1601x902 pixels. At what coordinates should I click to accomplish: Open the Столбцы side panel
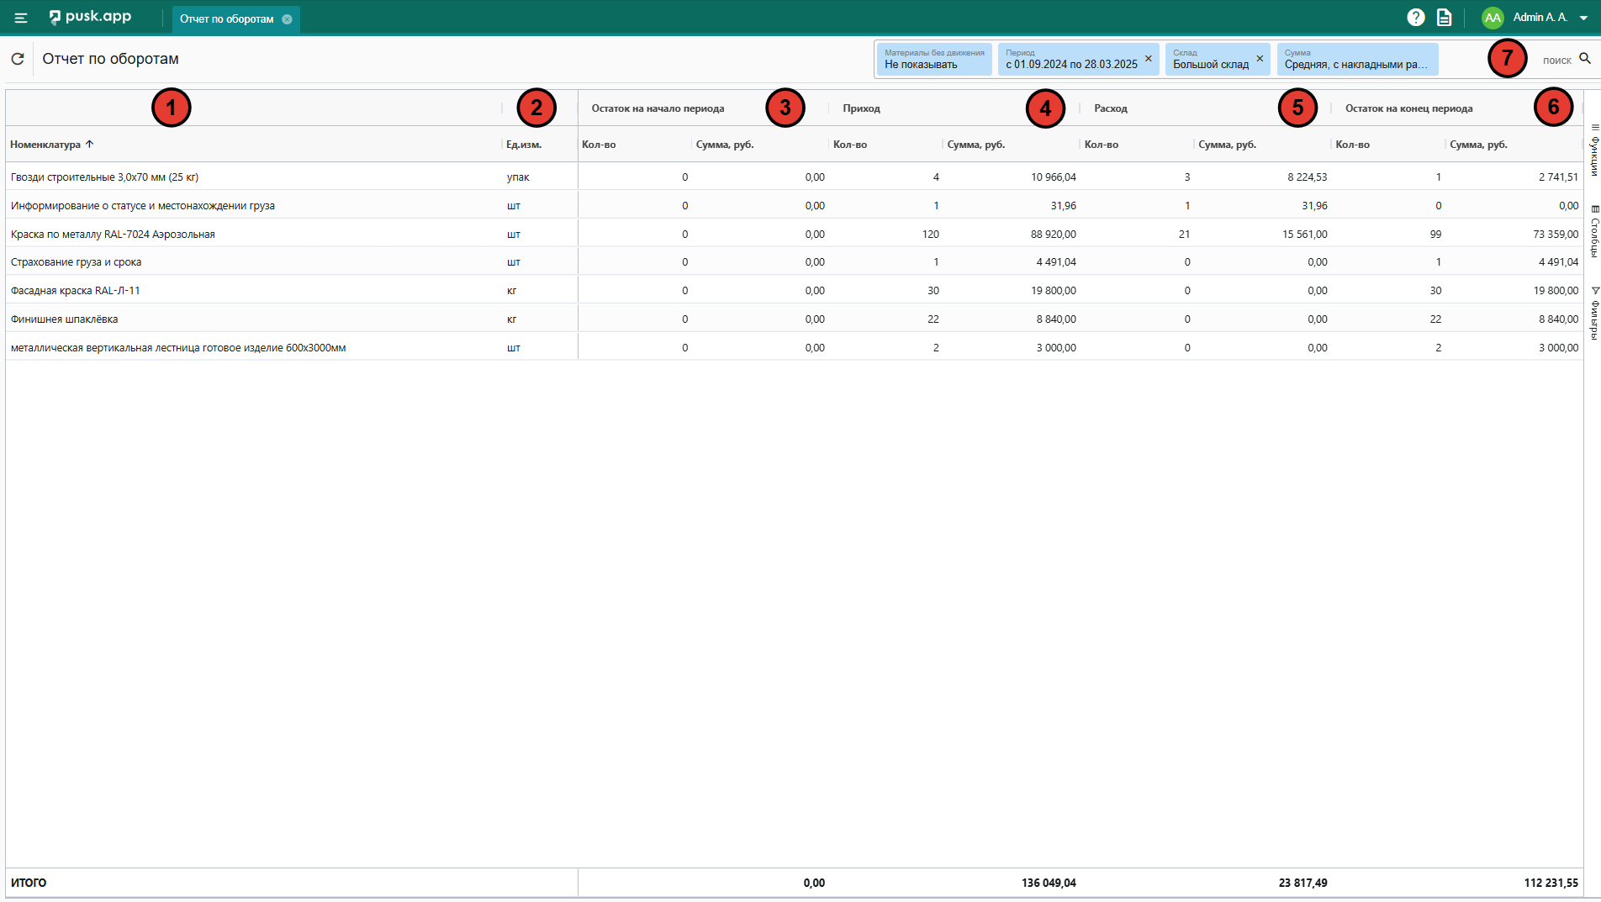(1593, 231)
